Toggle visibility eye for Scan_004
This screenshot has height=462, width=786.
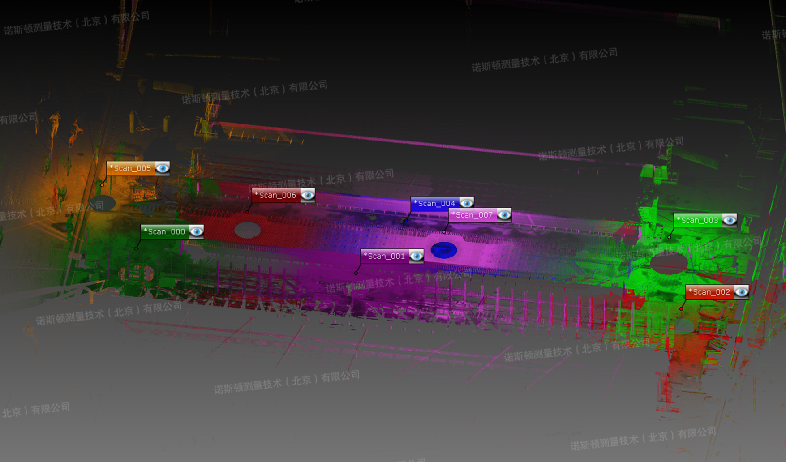[466, 203]
